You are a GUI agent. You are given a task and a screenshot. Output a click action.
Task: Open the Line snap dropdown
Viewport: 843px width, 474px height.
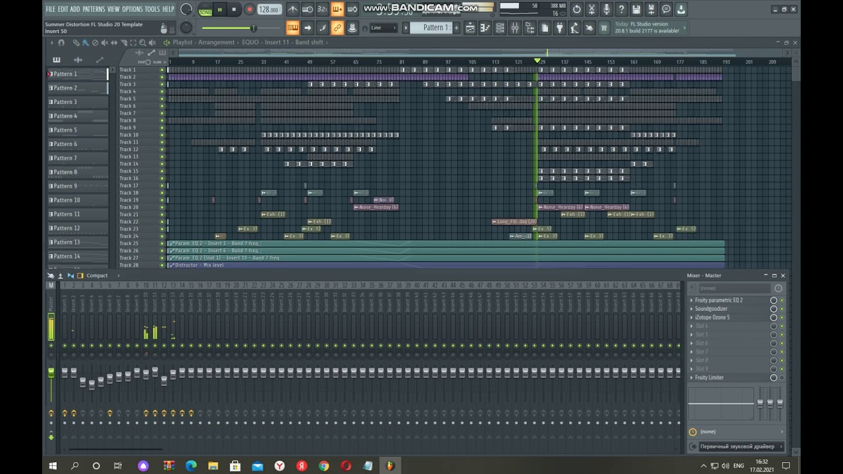[383, 28]
